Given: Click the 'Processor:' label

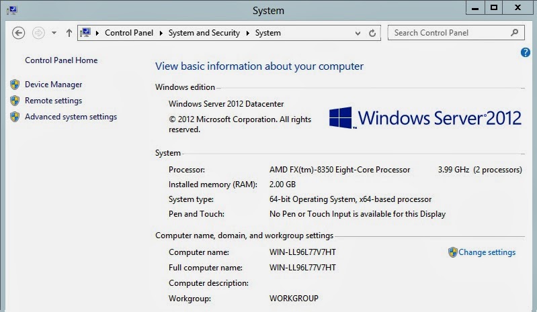Looking at the screenshot, I should [x=187, y=170].
